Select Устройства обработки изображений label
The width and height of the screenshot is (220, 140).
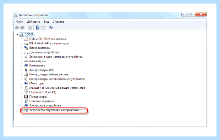pyautogui.click(x=54, y=110)
